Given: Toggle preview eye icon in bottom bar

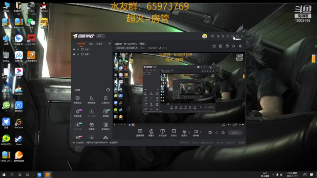Looking at the screenshot, I should click(x=217, y=133).
